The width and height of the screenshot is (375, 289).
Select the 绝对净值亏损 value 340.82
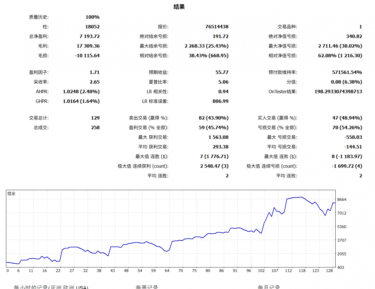pos(354,36)
